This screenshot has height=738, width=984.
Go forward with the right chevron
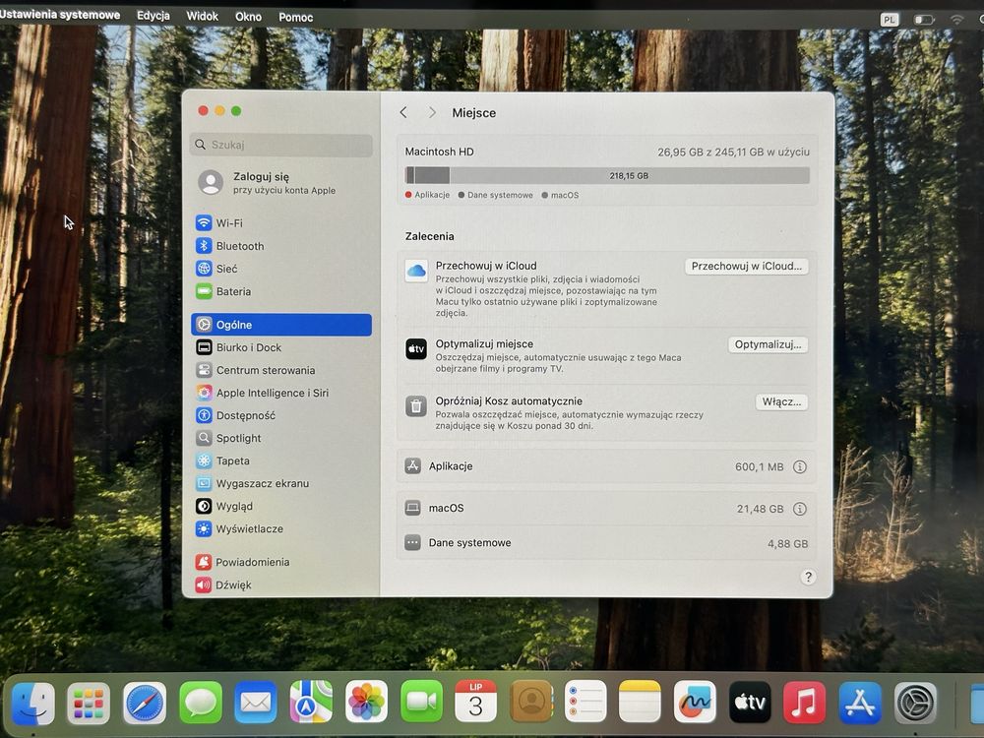coord(432,112)
